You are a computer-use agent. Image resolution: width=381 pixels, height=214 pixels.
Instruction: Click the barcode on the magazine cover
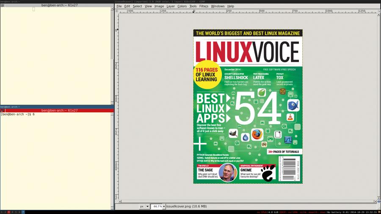click(x=289, y=169)
